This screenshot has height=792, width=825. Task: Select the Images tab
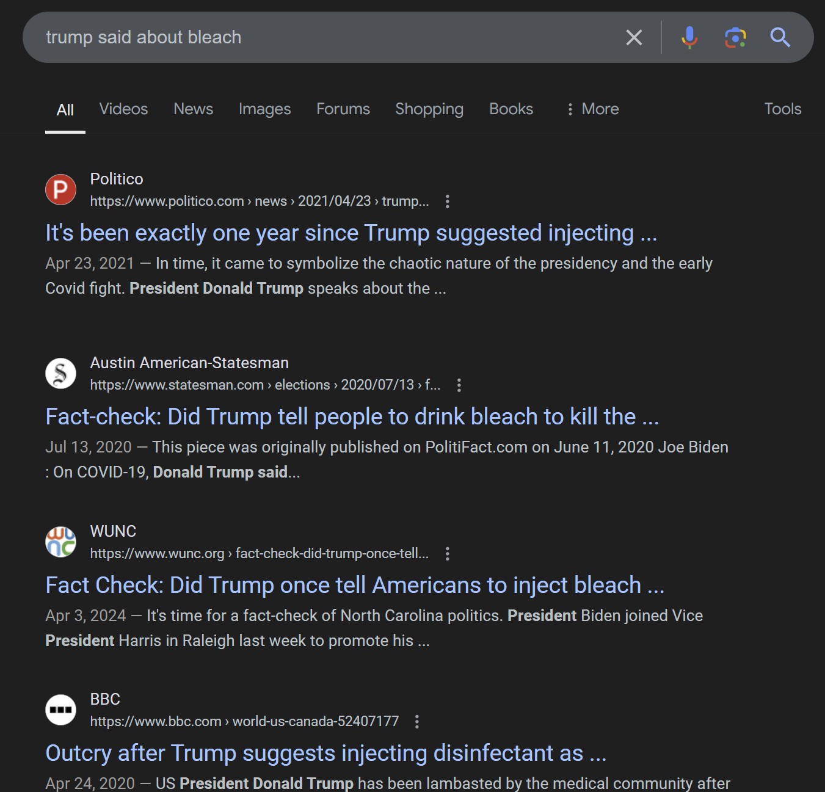point(264,109)
